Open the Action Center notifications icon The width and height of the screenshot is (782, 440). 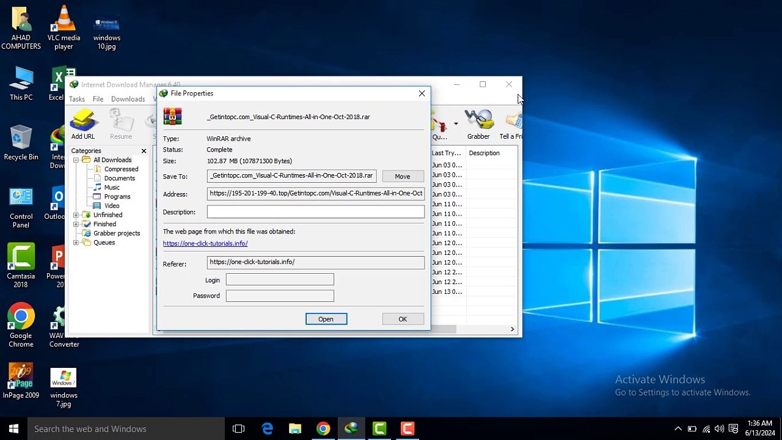pos(734,429)
